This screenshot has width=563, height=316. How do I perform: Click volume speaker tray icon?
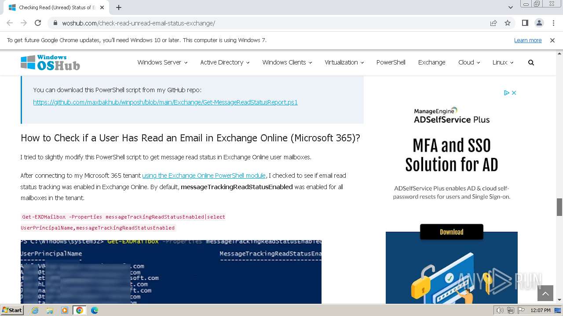500,310
